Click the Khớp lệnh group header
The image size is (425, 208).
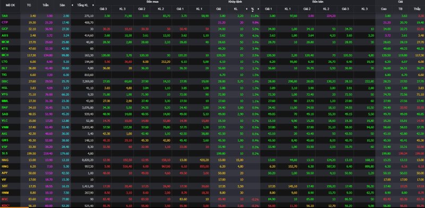235,2
